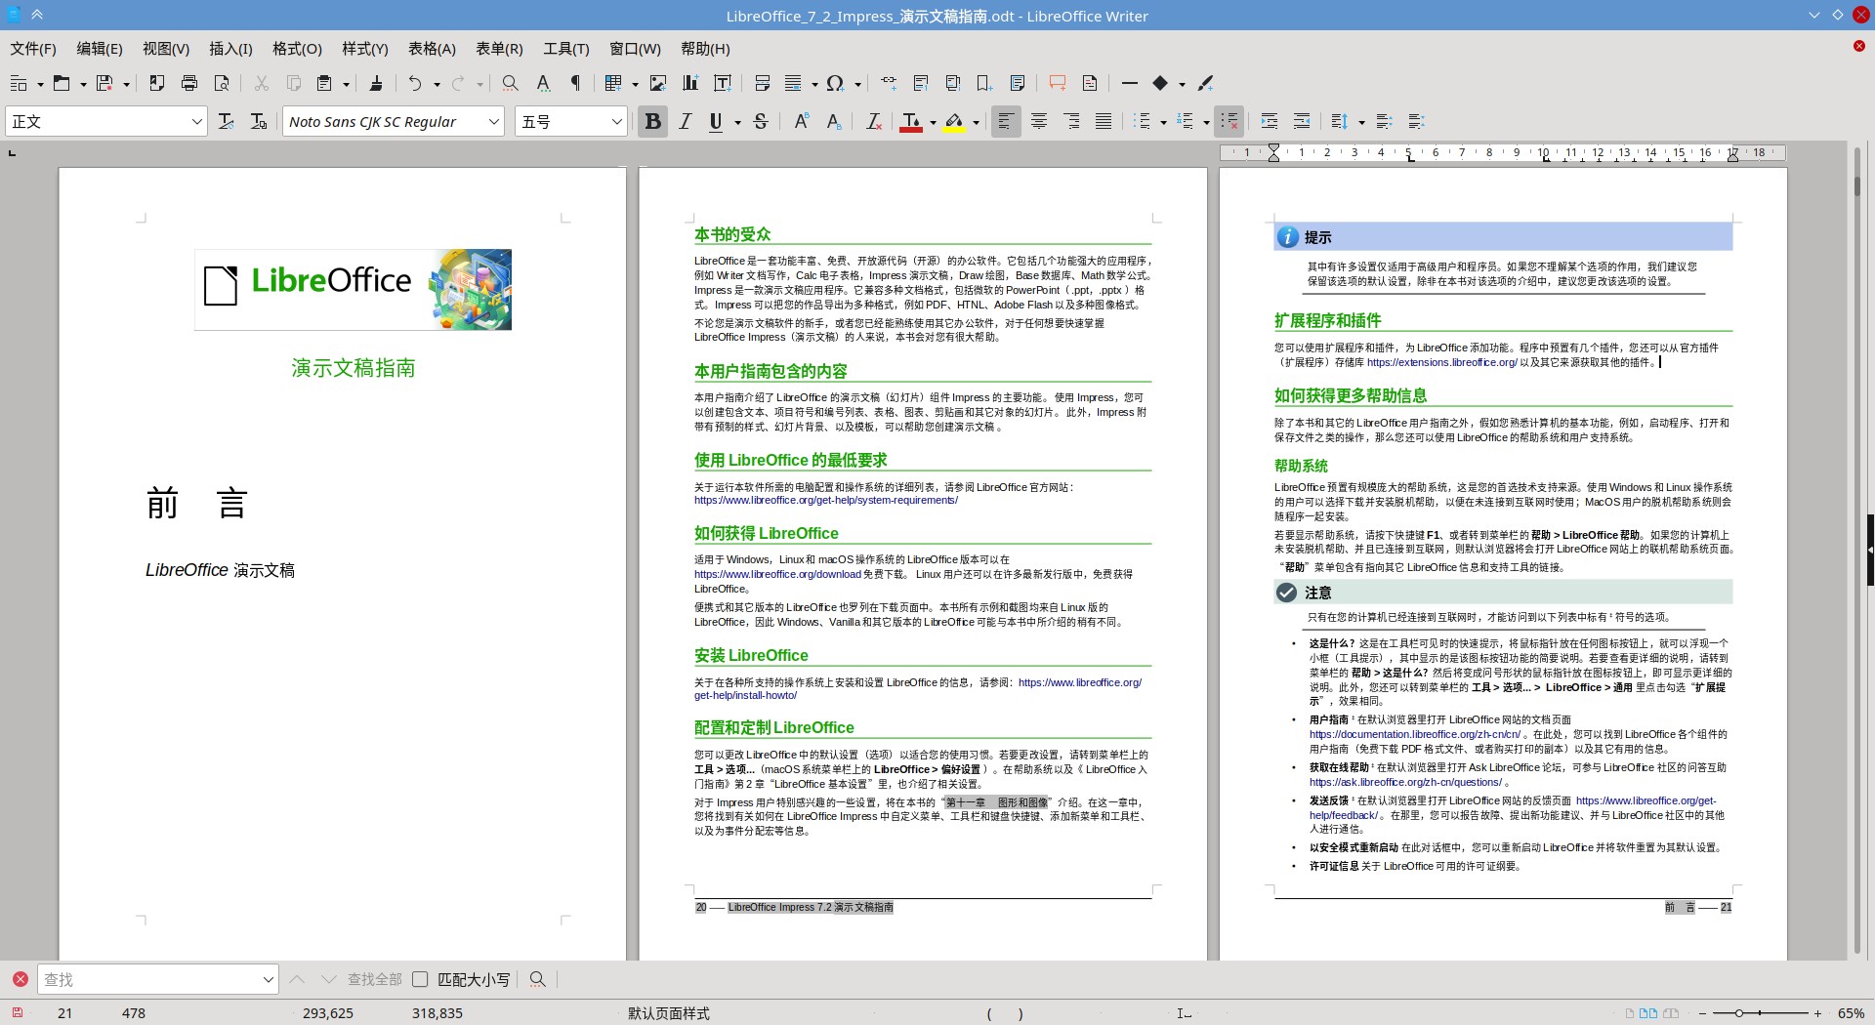
Task: Click the Insert Line icon
Action: [x=1130, y=83]
